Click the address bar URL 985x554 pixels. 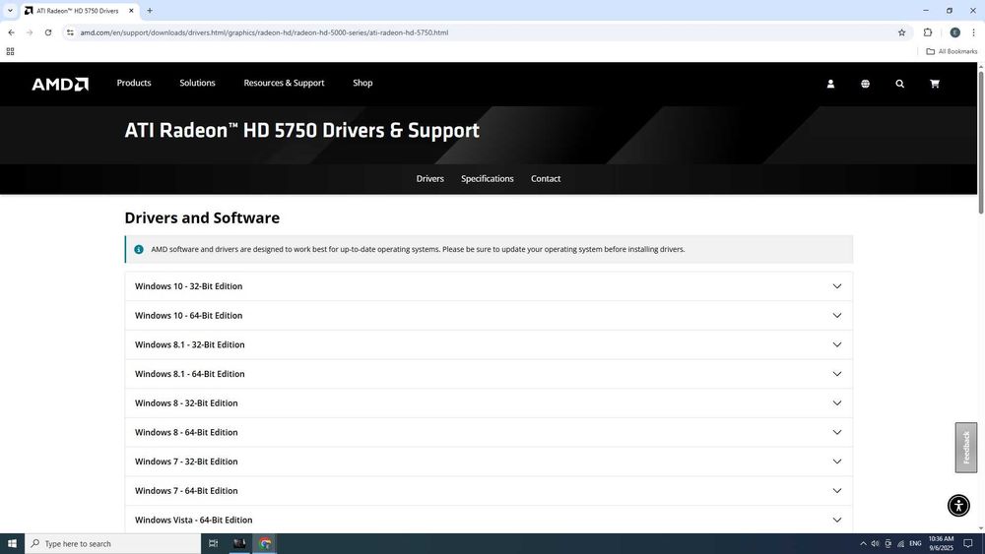(264, 32)
